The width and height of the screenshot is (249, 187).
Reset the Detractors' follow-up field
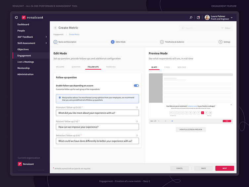[x=137, y=135]
